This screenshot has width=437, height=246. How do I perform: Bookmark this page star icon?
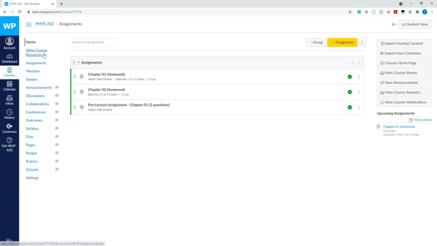pyautogui.click(x=350, y=12)
